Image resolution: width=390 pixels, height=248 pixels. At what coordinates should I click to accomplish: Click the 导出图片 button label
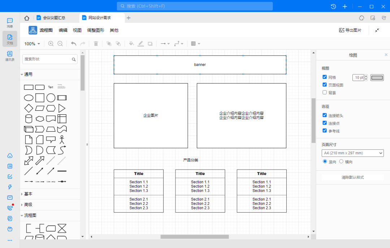point(353,30)
